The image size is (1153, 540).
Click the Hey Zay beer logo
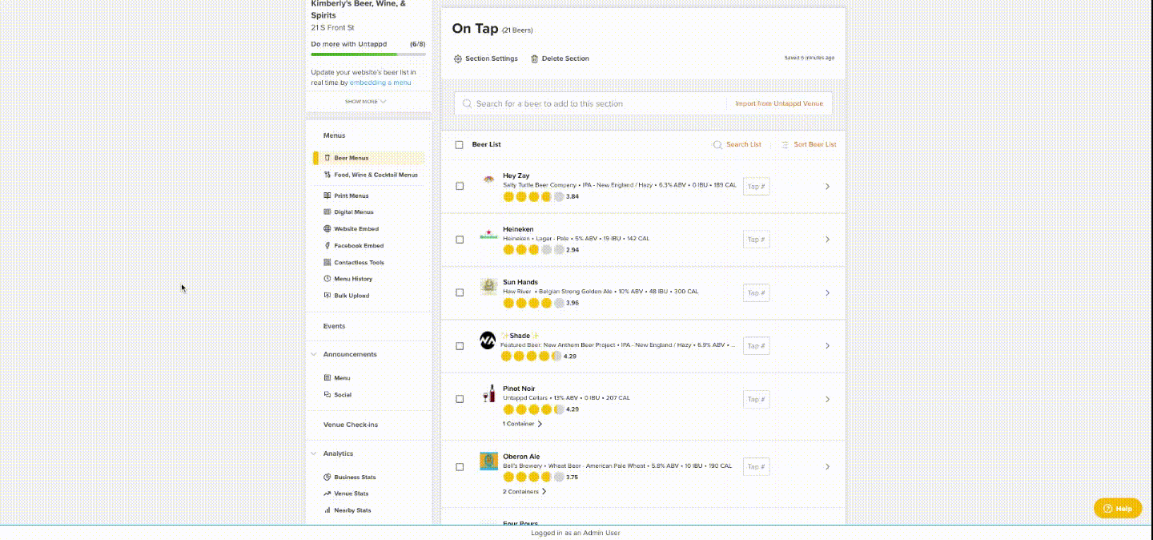[488, 181]
